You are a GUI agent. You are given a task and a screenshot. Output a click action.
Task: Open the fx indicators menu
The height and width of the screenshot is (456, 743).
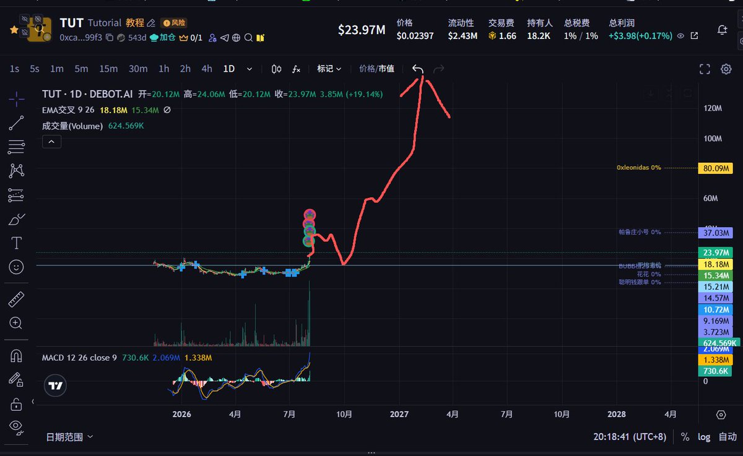296,69
